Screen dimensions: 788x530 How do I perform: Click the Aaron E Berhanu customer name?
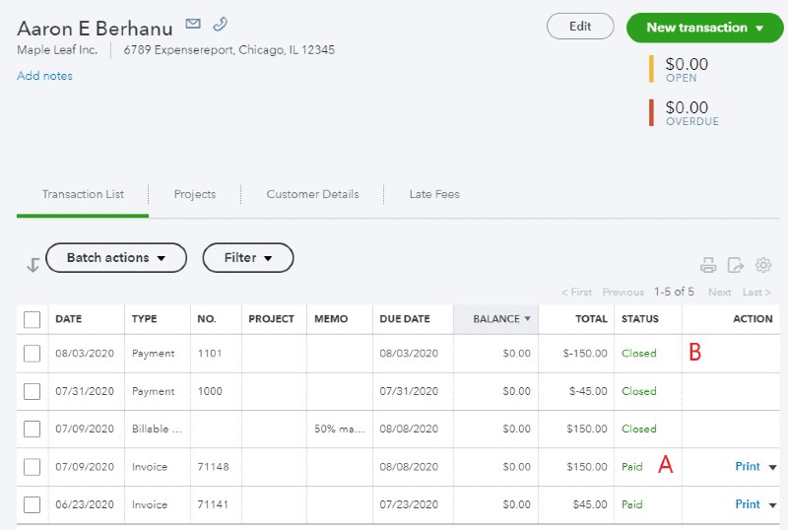(x=95, y=29)
